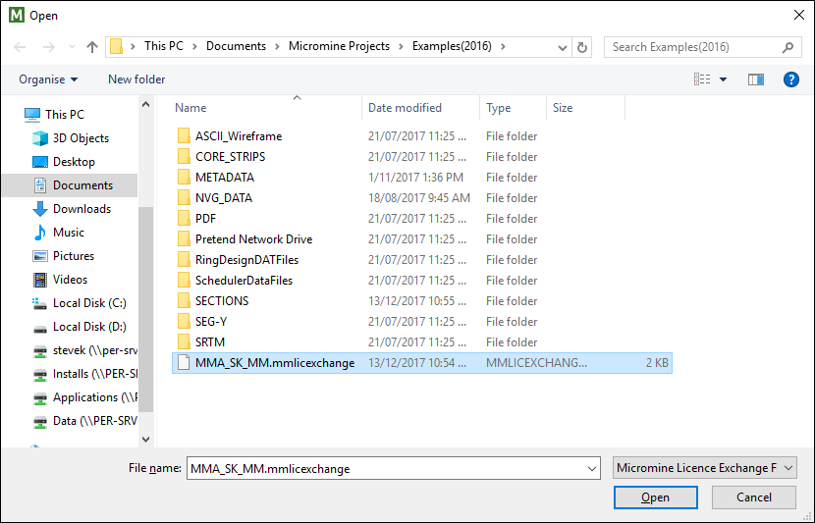The width and height of the screenshot is (815, 523).
Task: Click the Cancel button
Action: pos(754,497)
